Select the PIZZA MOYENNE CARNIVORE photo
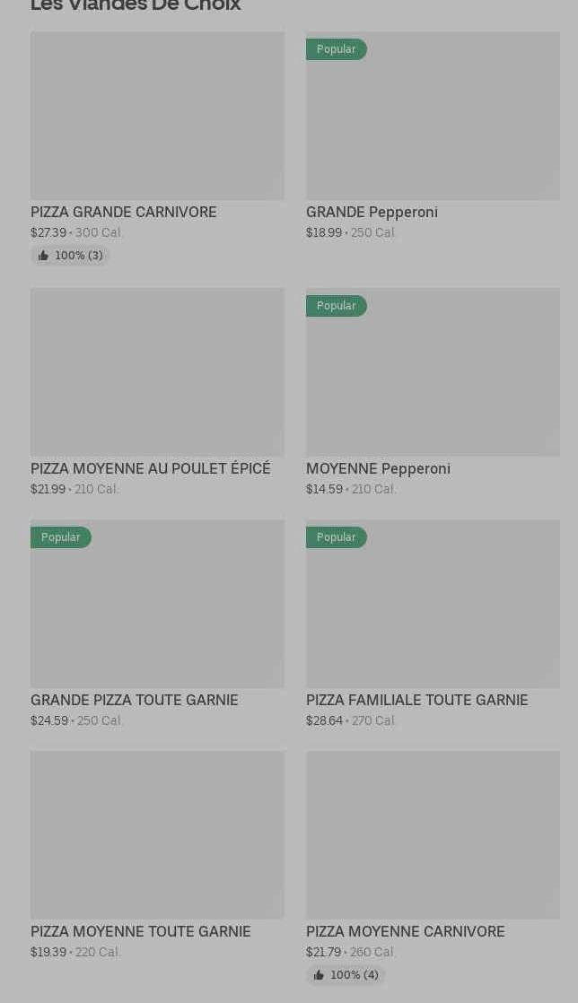Viewport: 578px width, 1003px height. (433, 835)
